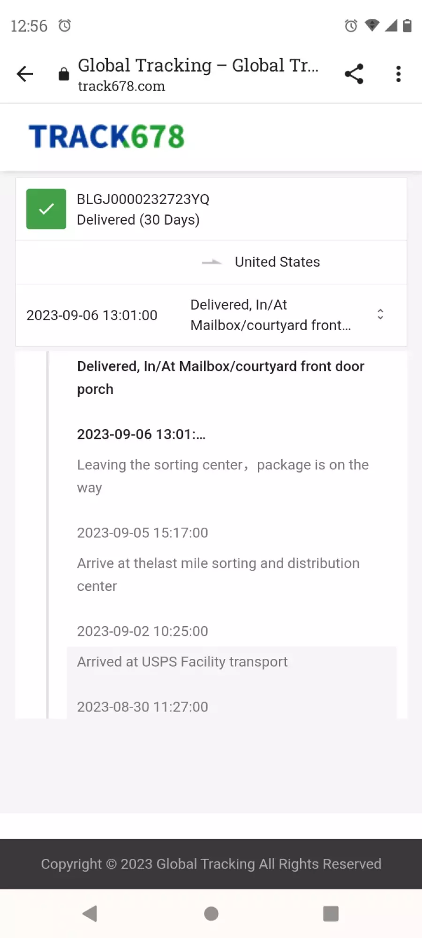The image size is (422, 938).
Task: Tap the 2023-09-06 13:01:00 timestamp row
Action: click(x=92, y=315)
